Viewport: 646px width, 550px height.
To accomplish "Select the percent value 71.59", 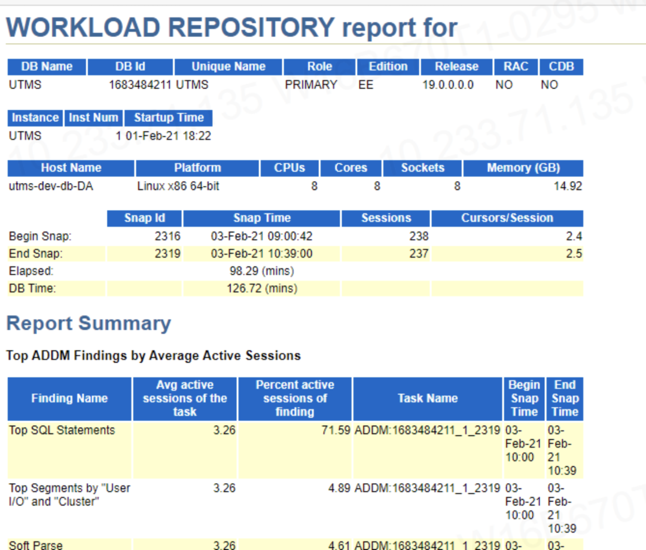I will [336, 430].
